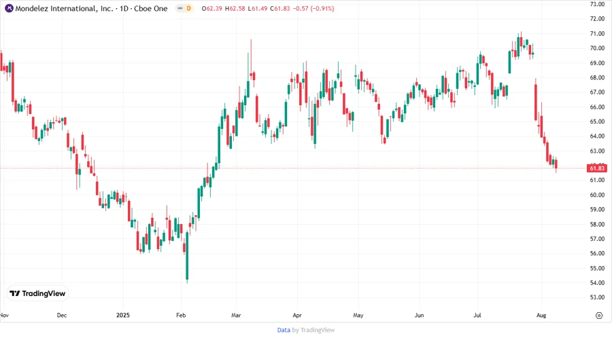Click the 65.00 price axis label
612x338 pixels.
coord(597,121)
